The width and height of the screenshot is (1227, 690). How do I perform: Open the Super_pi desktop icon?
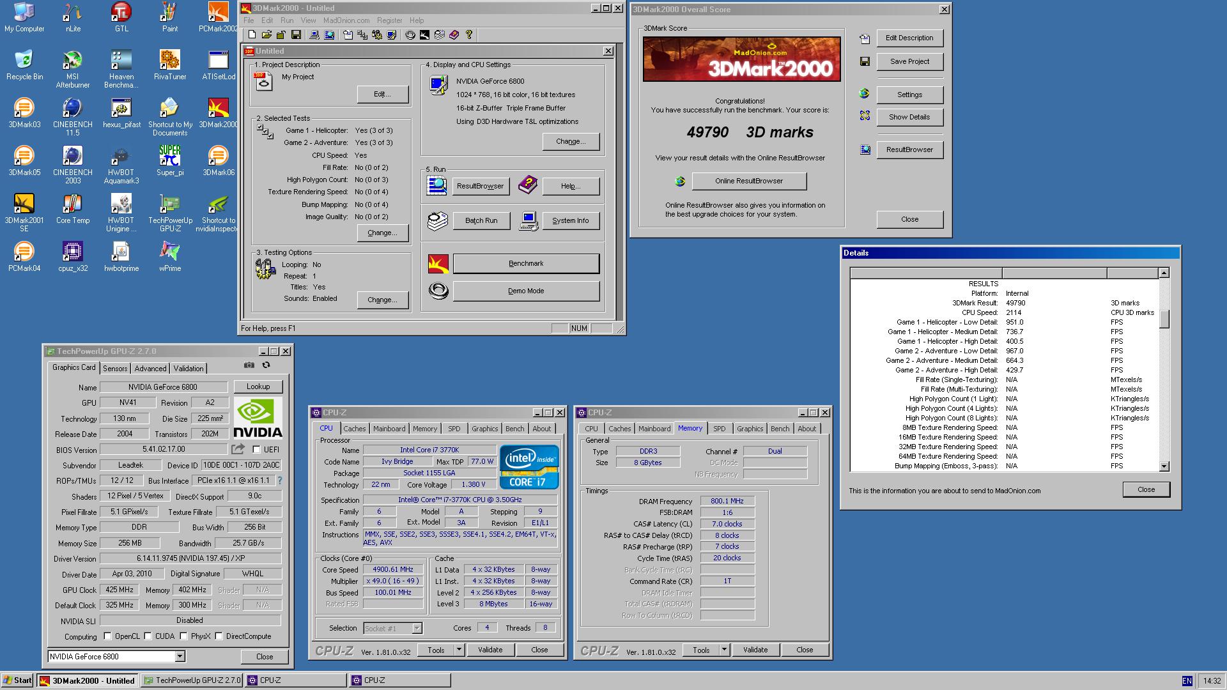(170, 161)
